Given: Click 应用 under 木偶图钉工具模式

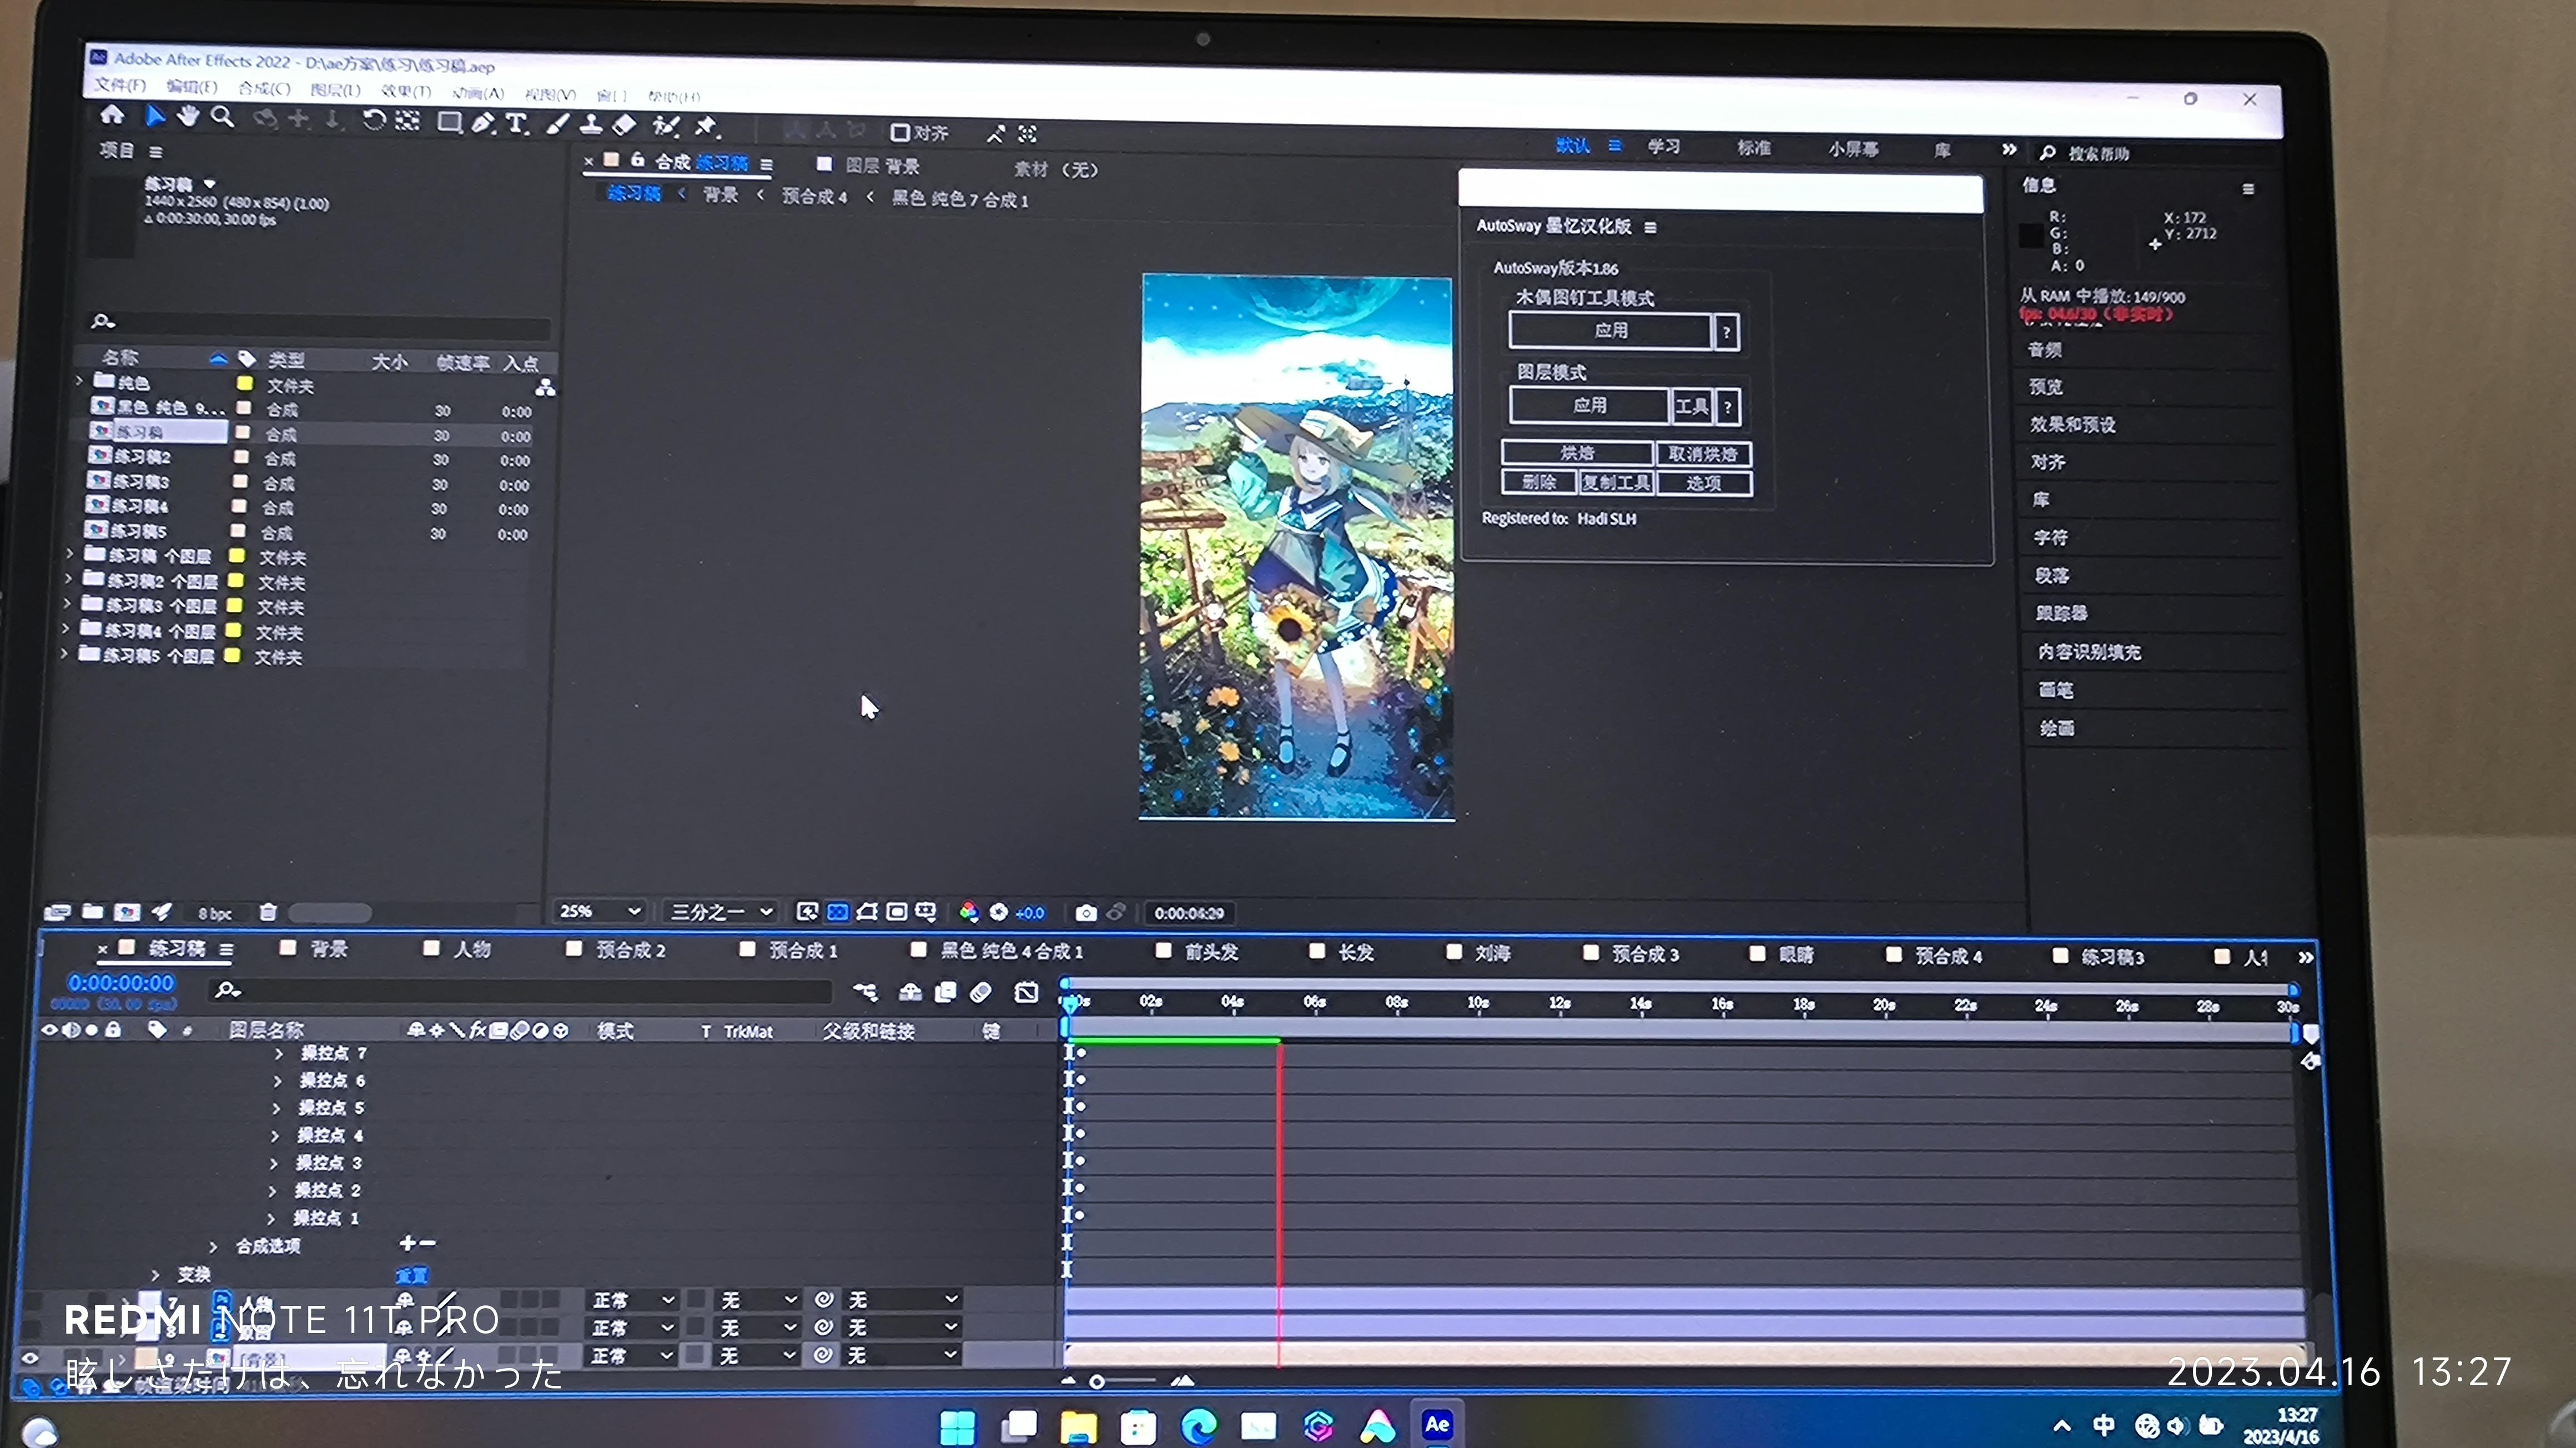Looking at the screenshot, I should (x=1610, y=331).
